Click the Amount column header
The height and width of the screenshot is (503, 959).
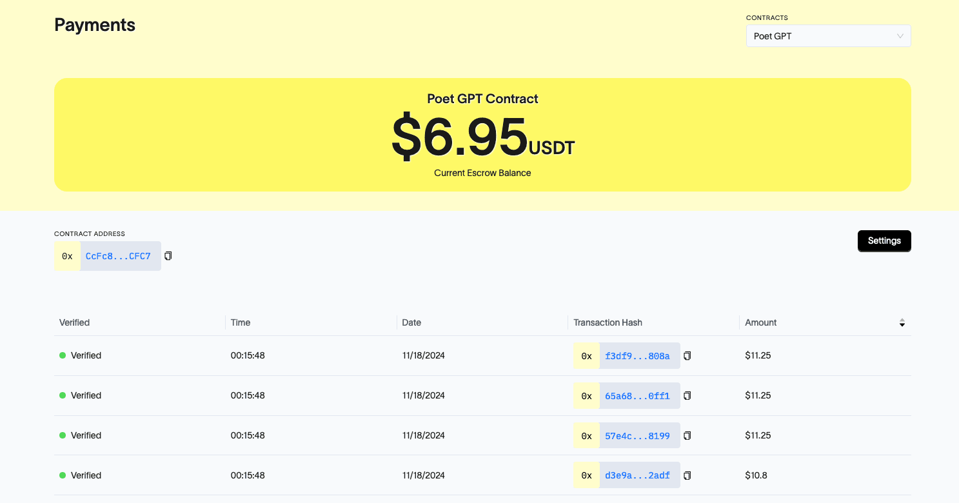[x=761, y=322]
